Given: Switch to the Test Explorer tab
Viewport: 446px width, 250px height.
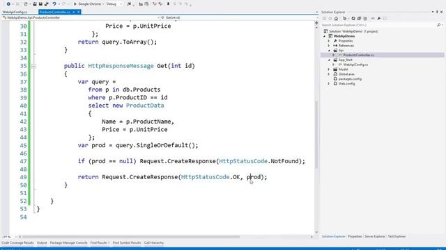Looking at the screenshot, I should point(397,236).
